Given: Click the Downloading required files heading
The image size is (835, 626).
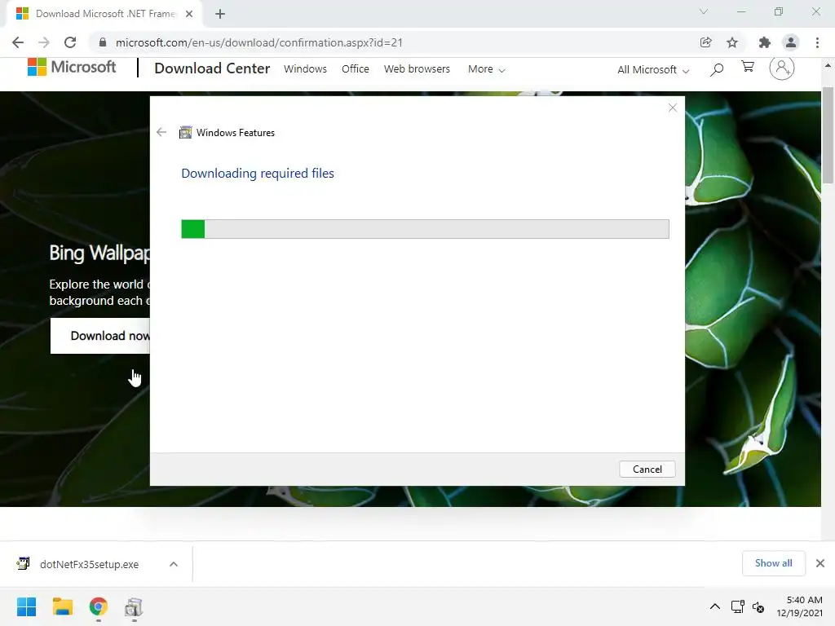Looking at the screenshot, I should (x=258, y=174).
